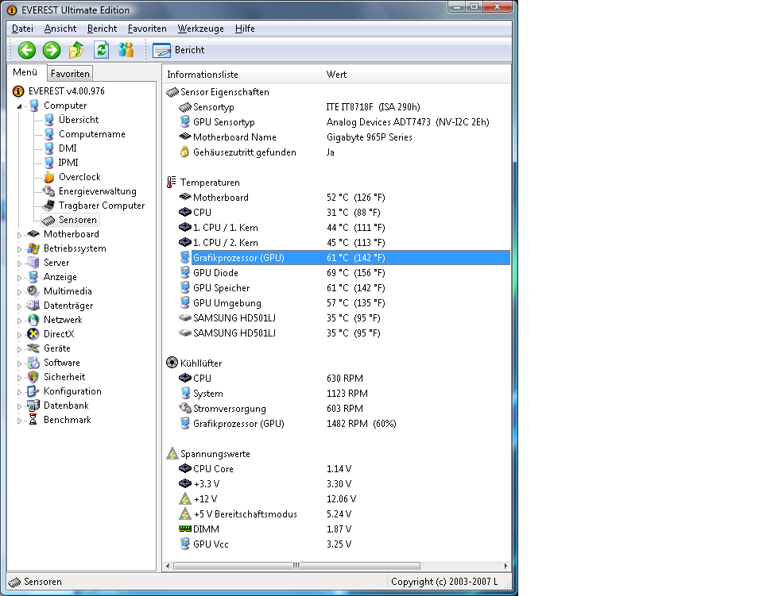Click the horizontal scrollbar thumb

click(296, 565)
